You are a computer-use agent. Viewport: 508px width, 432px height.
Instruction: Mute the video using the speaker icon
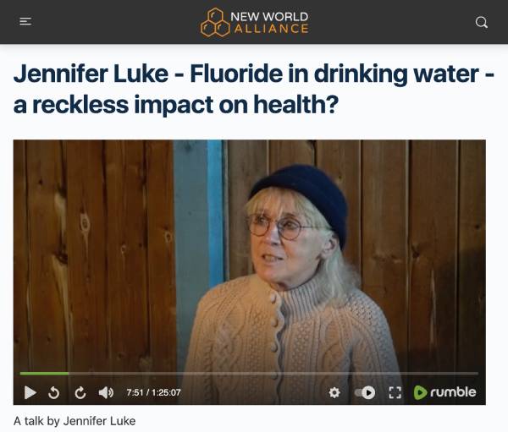[106, 392]
